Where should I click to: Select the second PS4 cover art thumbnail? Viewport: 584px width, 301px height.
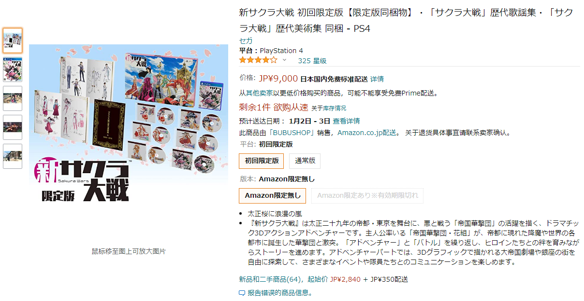click(13, 69)
